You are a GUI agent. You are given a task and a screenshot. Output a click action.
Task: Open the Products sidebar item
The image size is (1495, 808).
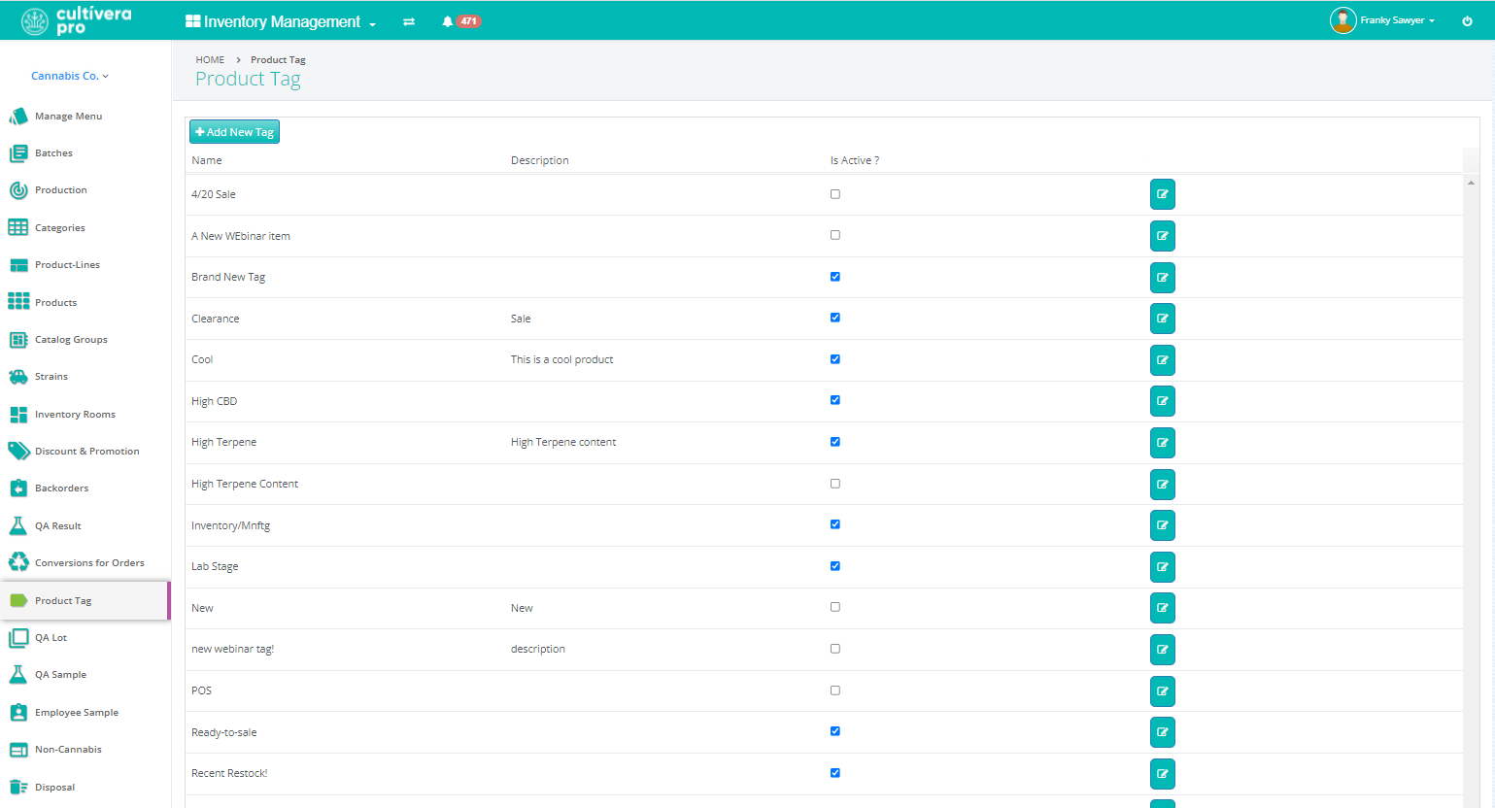coord(55,303)
